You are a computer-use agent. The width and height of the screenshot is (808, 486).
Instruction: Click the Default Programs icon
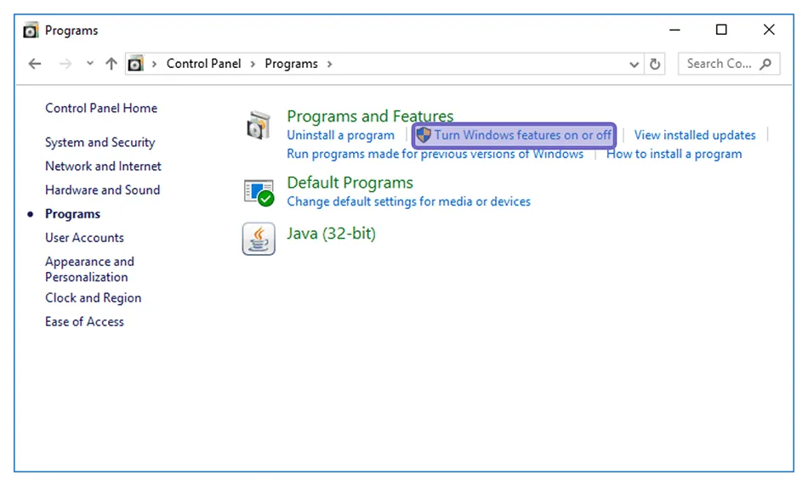pos(259,193)
